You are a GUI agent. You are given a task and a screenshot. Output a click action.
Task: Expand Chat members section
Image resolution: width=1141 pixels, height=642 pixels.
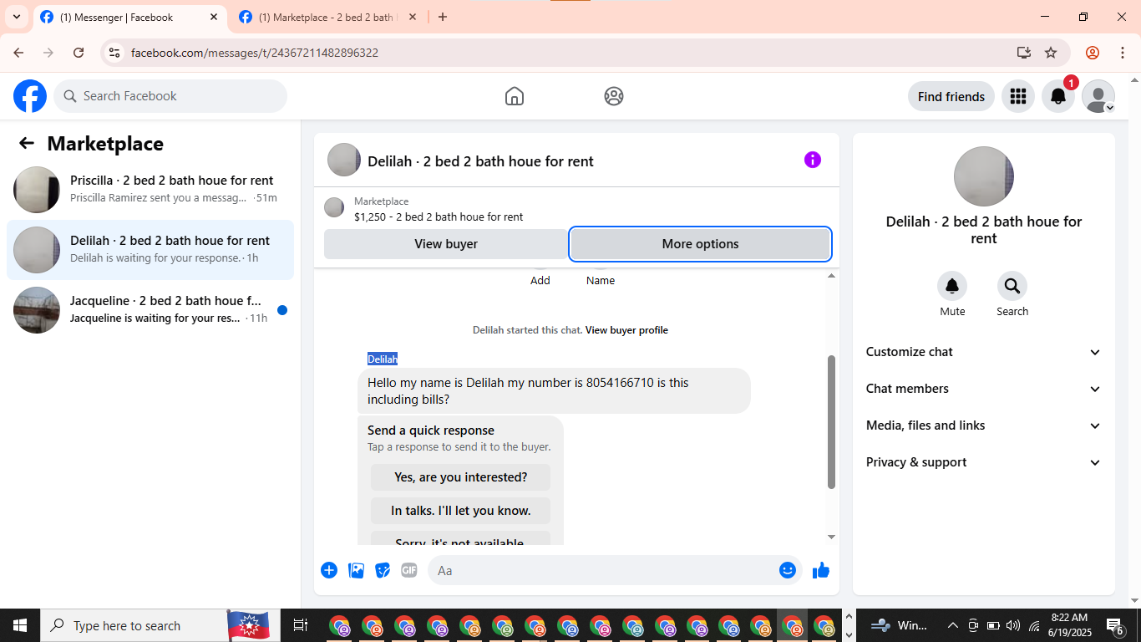click(984, 389)
